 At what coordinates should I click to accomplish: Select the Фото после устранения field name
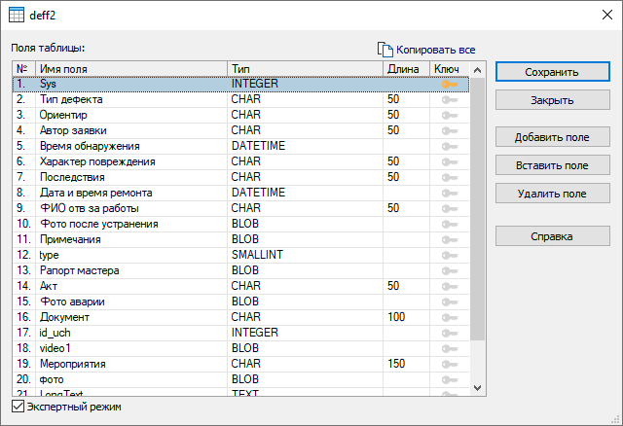99,224
